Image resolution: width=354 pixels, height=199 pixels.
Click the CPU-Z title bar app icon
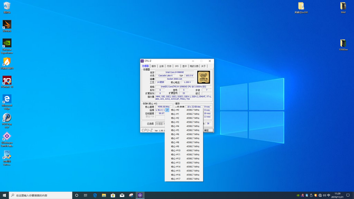(x=142, y=61)
